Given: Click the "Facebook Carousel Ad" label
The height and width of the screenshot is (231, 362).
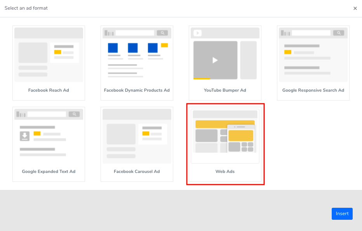Looking at the screenshot, I should coord(137,171).
